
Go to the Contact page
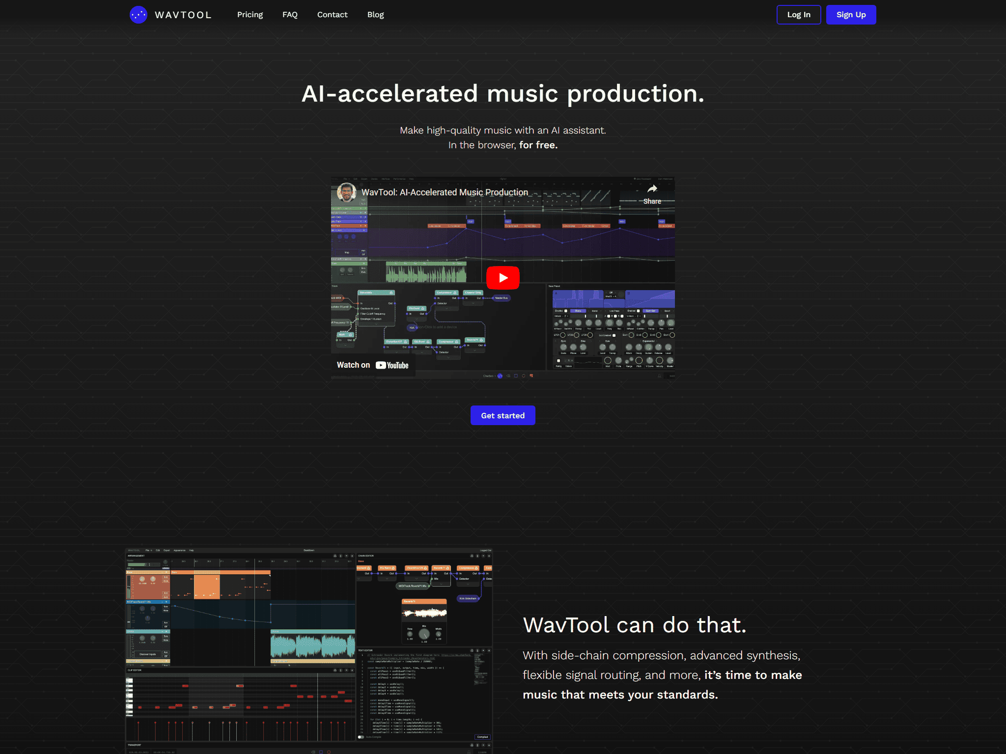tap(332, 15)
